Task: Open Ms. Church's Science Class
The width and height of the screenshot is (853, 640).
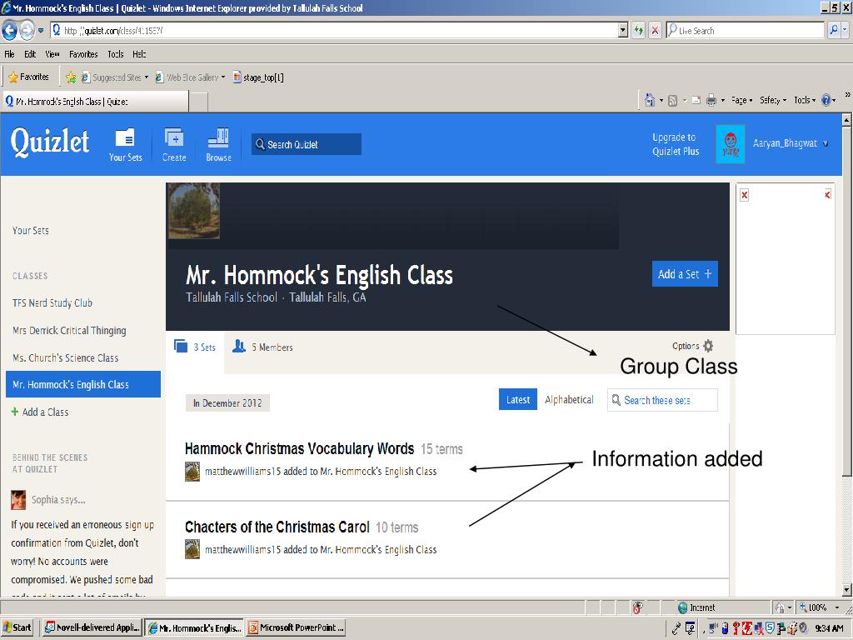Action: (x=65, y=357)
